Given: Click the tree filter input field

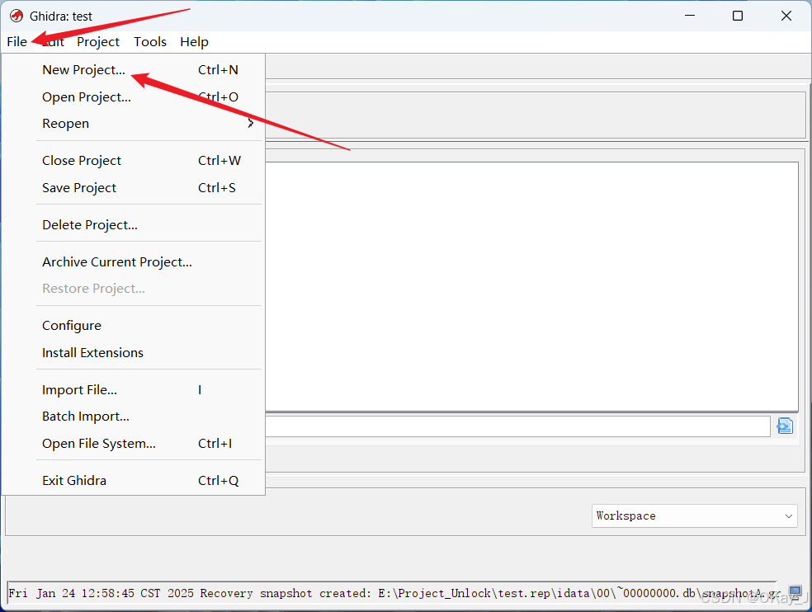Looking at the screenshot, I should point(518,426).
